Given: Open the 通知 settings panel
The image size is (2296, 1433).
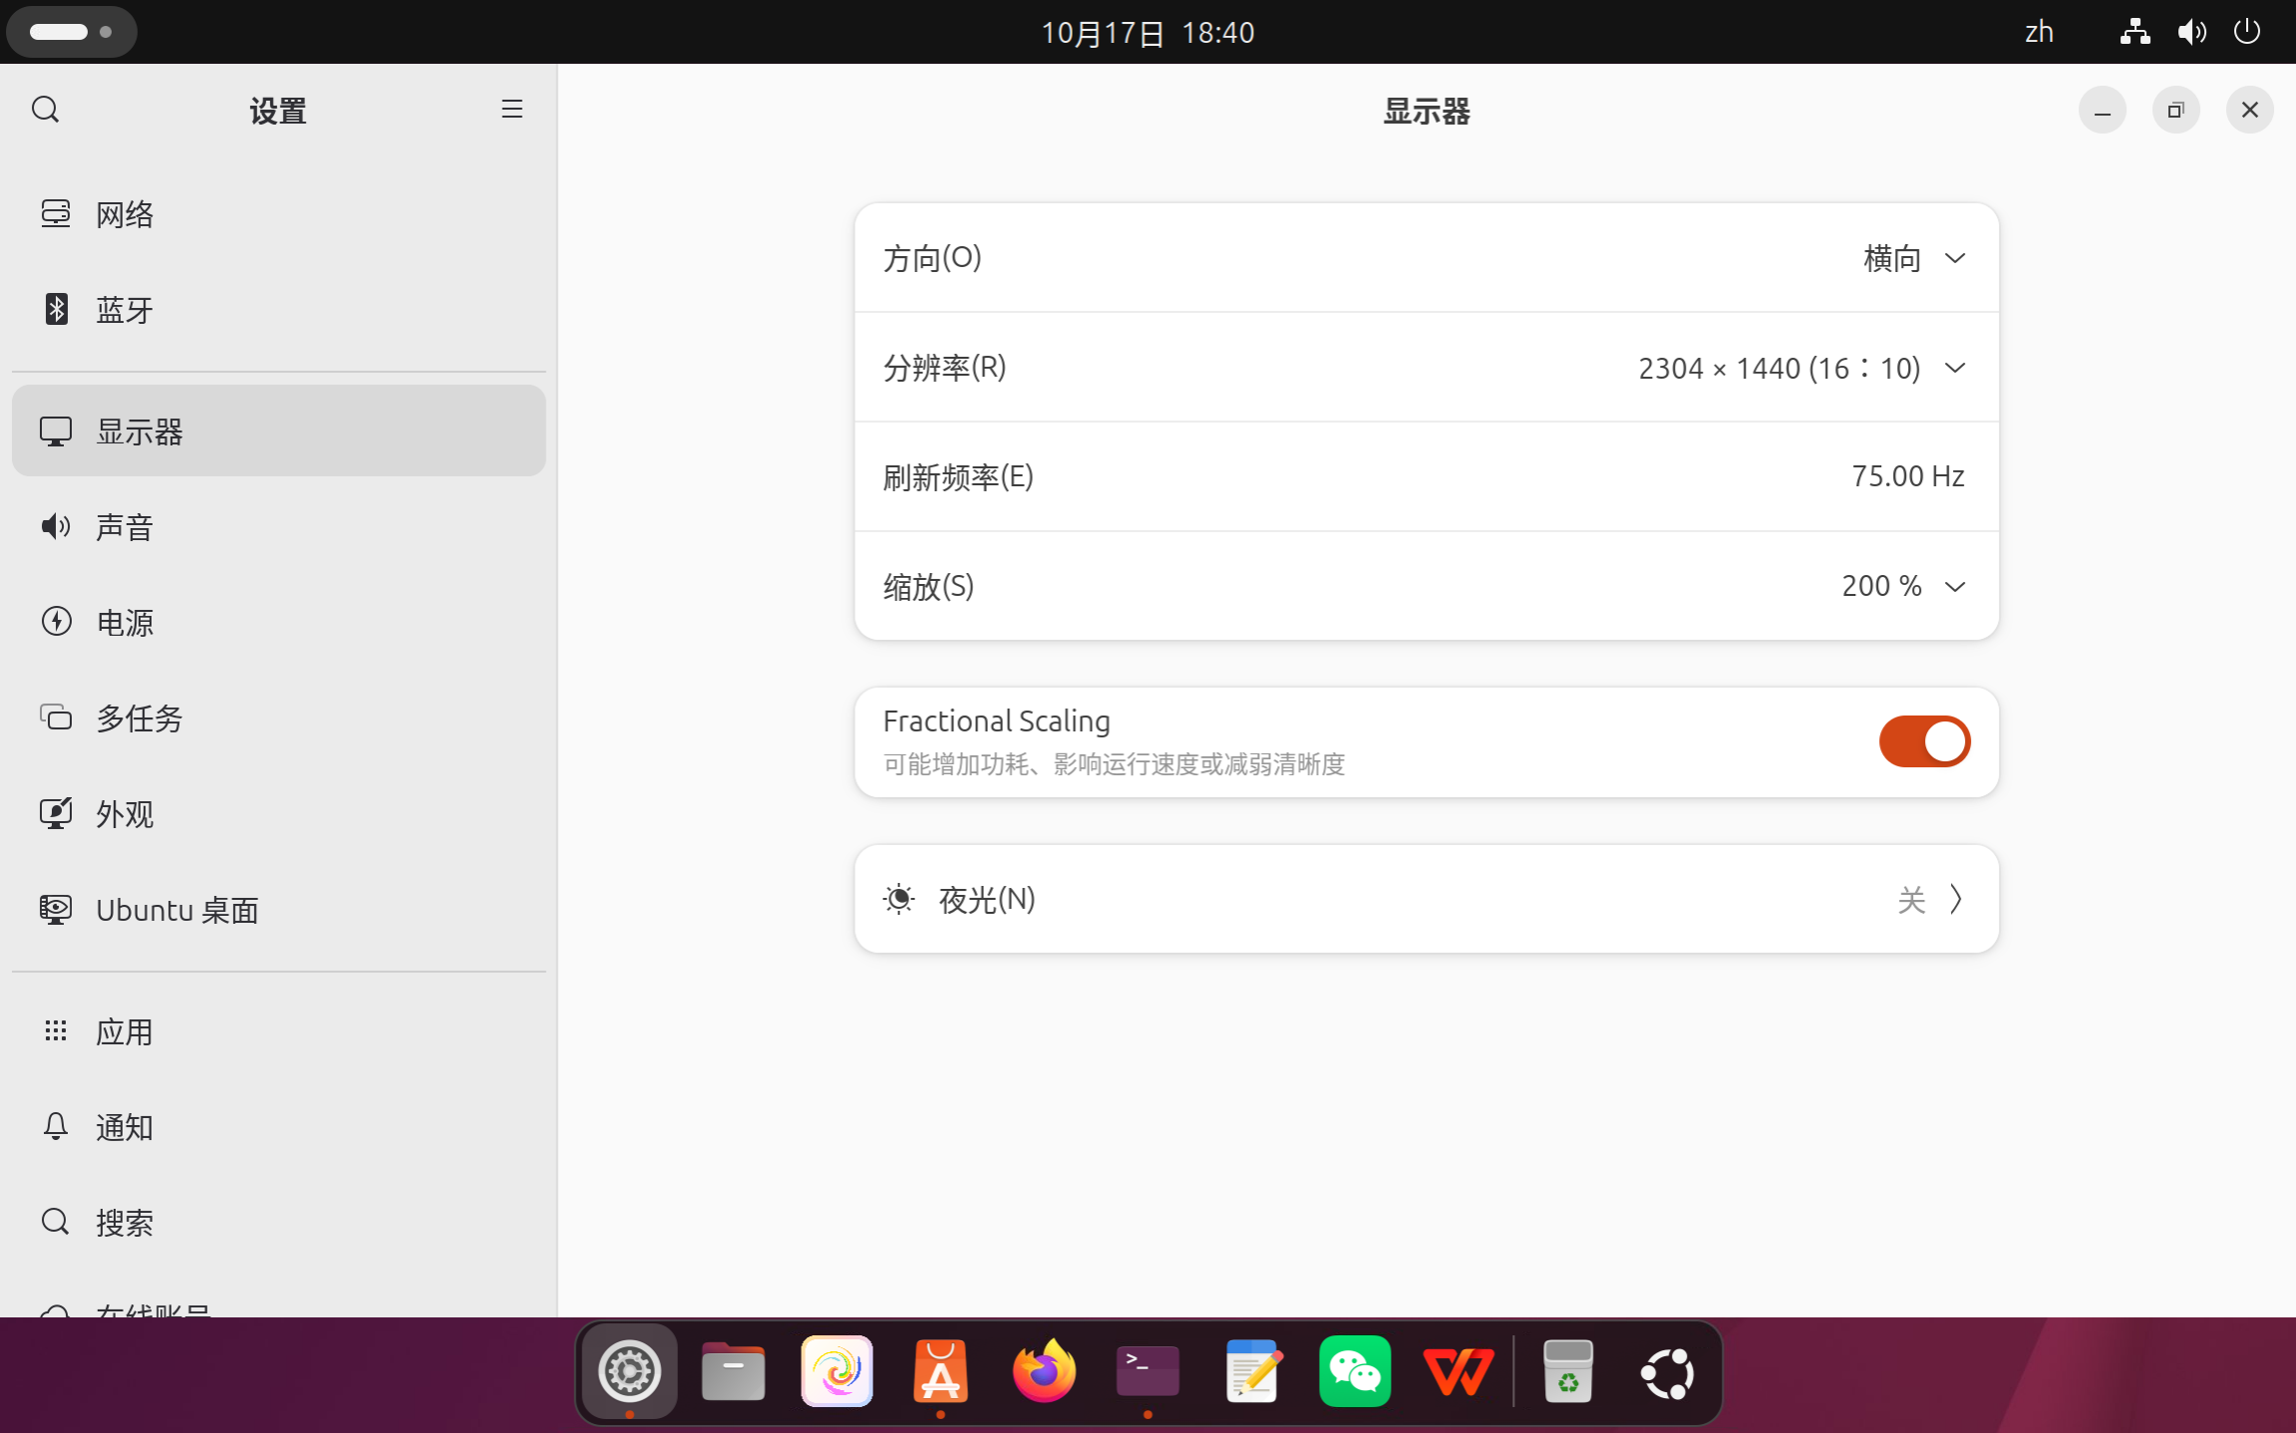Looking at the screenshot, I should (x=279, y=1127).
